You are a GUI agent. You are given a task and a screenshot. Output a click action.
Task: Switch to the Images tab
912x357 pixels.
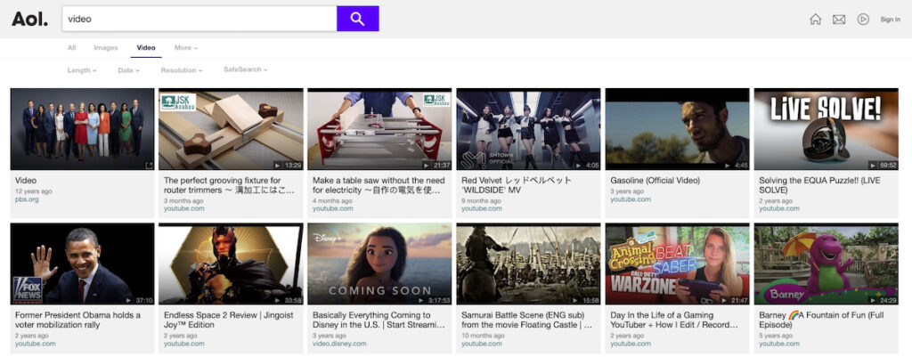click(x=106, y=48)
